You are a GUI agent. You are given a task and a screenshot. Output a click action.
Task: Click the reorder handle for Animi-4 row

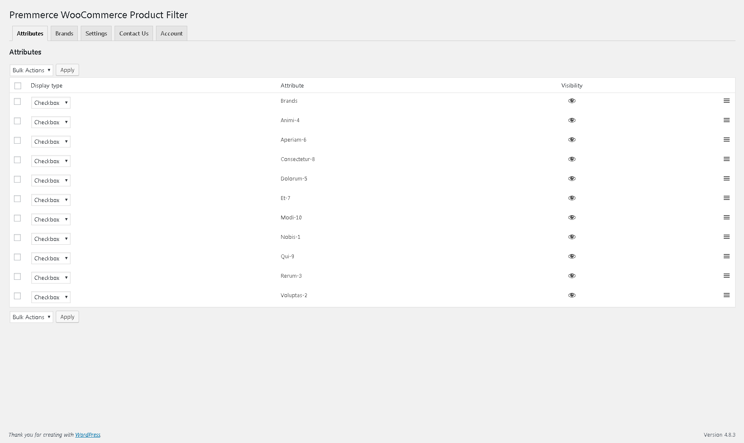(x=726, y=120)
